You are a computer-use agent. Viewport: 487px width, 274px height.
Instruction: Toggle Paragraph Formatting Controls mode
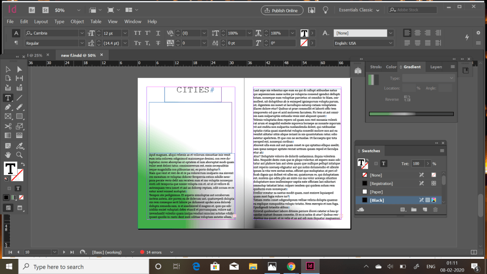16,43
